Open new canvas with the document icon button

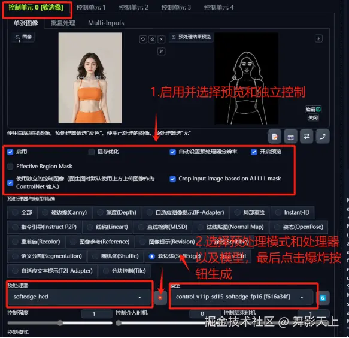[x=275, y=137]
